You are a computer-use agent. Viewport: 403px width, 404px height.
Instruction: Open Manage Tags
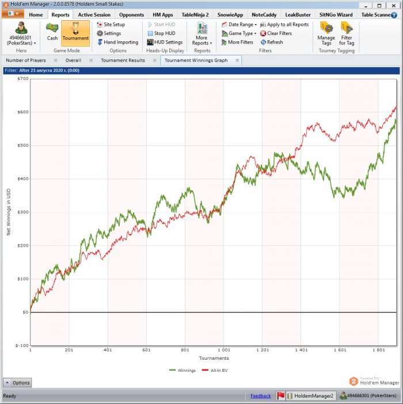click(326, 33)
